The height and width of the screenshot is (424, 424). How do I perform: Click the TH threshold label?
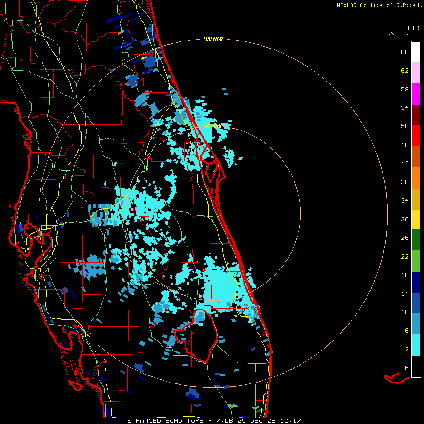coord(405,368)
